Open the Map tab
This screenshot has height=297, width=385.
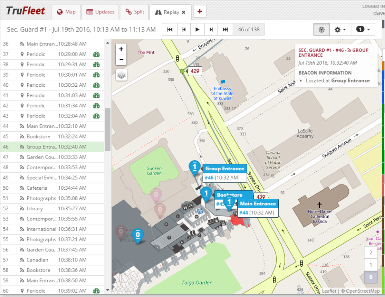[x=66, y=12]
